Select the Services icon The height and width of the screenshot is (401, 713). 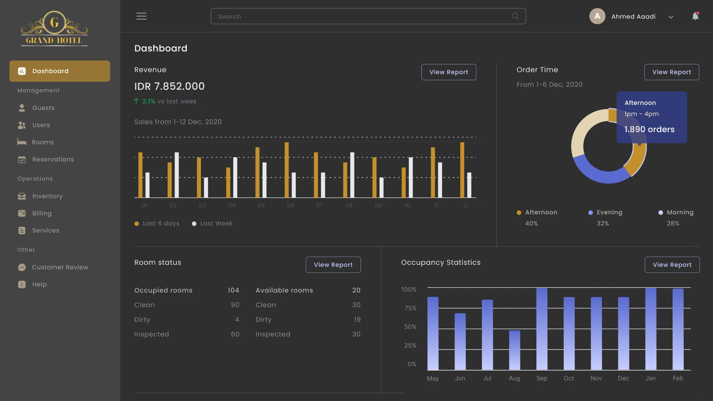(x=22, y=230)
